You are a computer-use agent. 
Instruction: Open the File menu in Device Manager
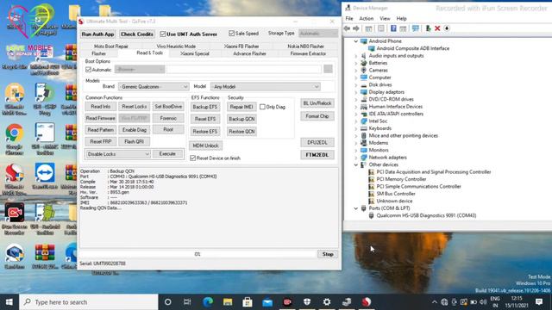tap(349, 18)
